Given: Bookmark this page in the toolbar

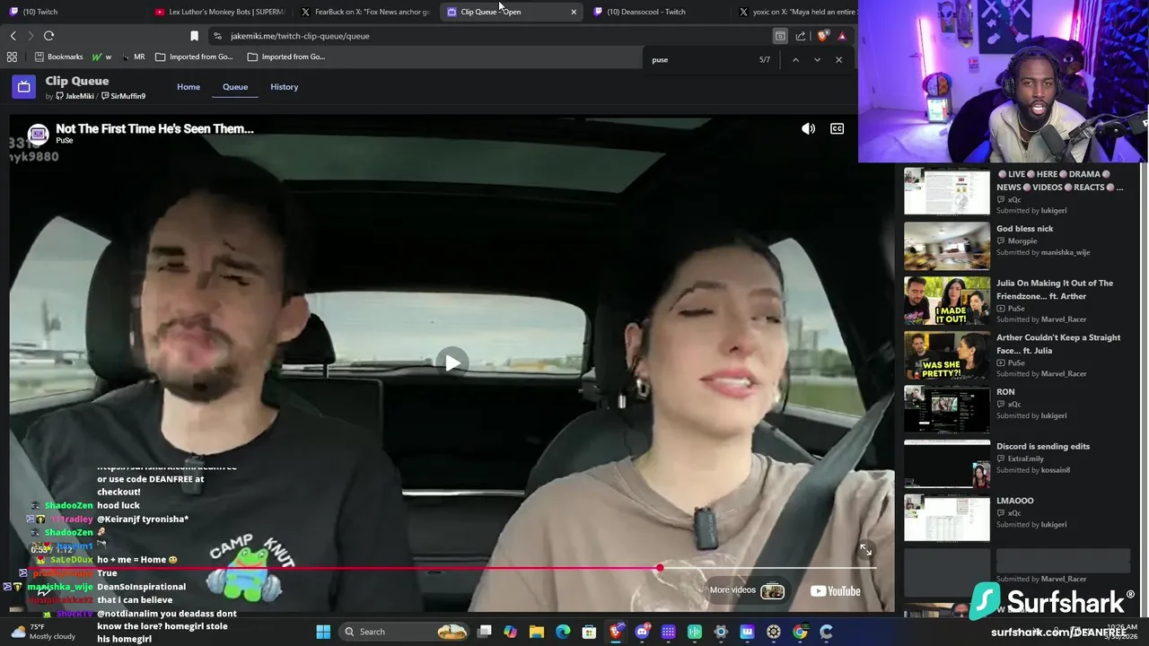Looking at the screenshot, I should click(194, 36).
